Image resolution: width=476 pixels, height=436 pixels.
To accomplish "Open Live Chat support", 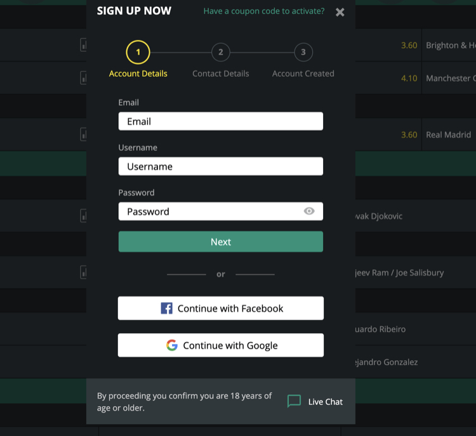I will 315,402.
